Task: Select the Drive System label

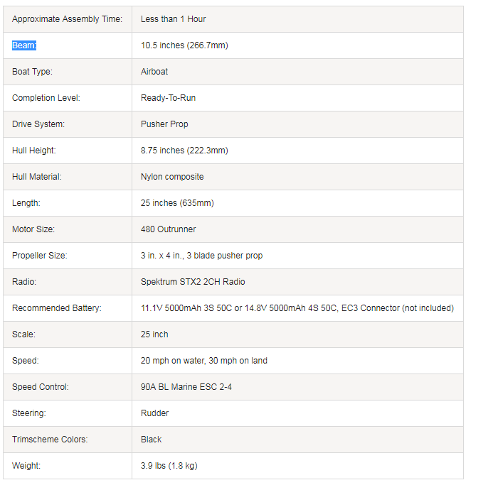Action: point(38,124)
